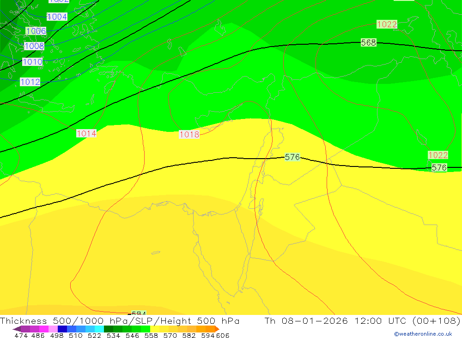The height and width of the screenshot is (338, 462).
Task: Click the 1012 isobar label
Action: [x=30, y=82]
